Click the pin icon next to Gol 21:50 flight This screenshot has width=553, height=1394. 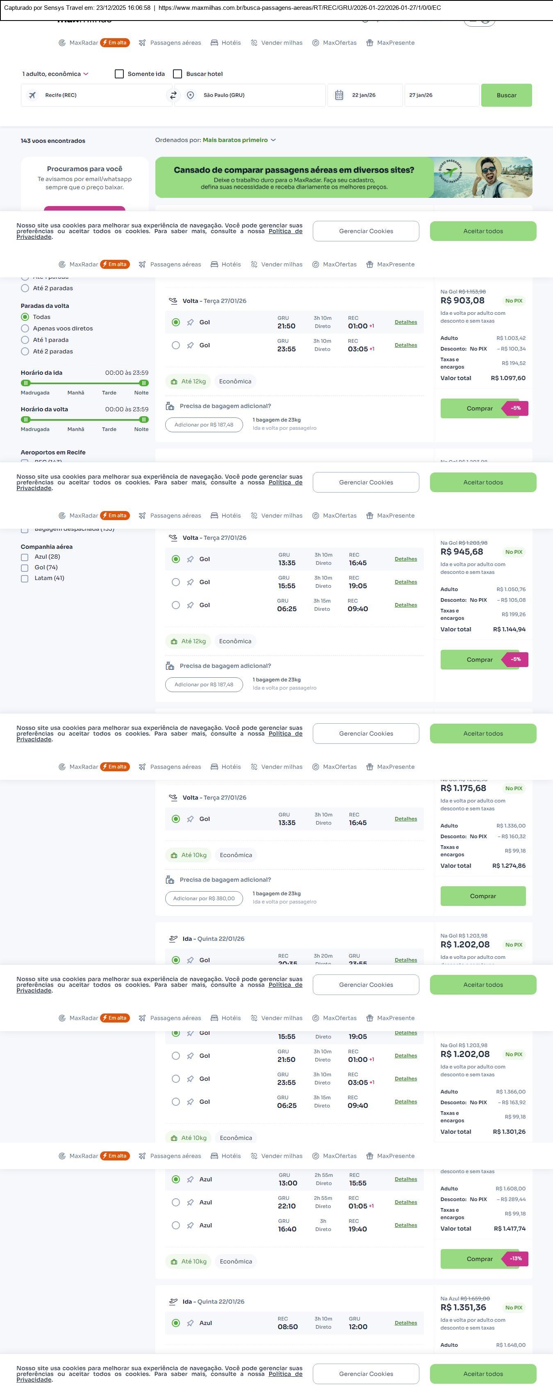(190, 323)
